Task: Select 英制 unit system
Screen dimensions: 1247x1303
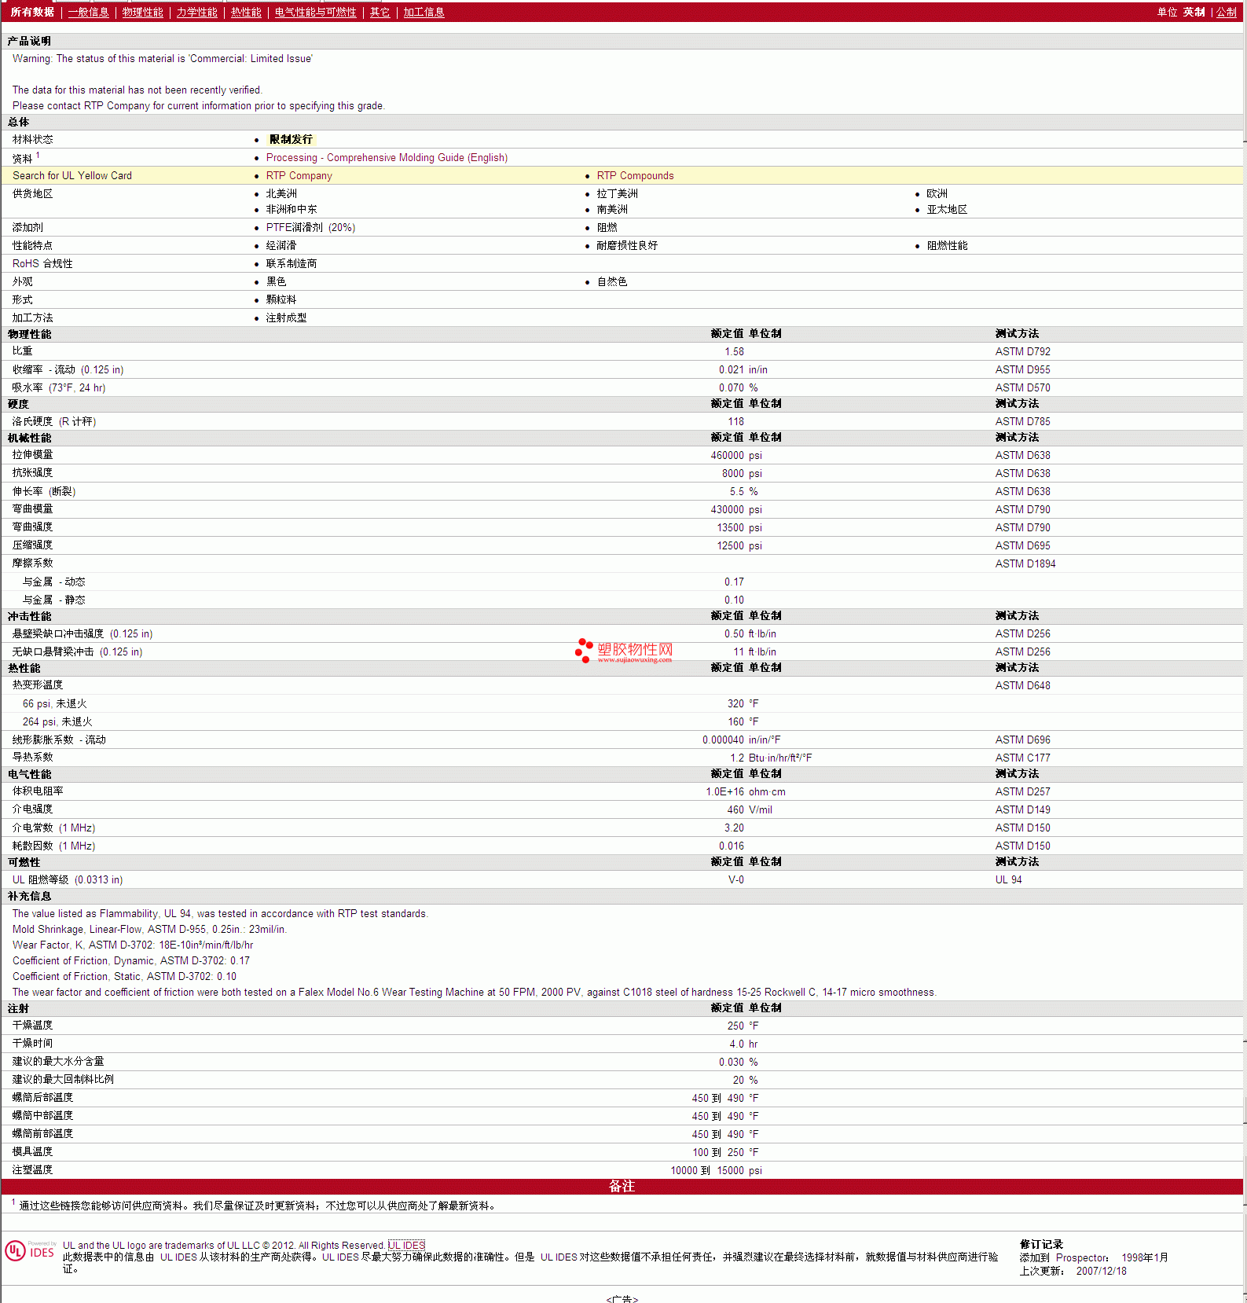Action: click(x=1194, y=12)
